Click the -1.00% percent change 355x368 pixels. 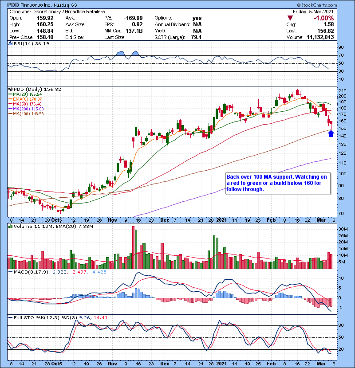[x=324, y=18]
